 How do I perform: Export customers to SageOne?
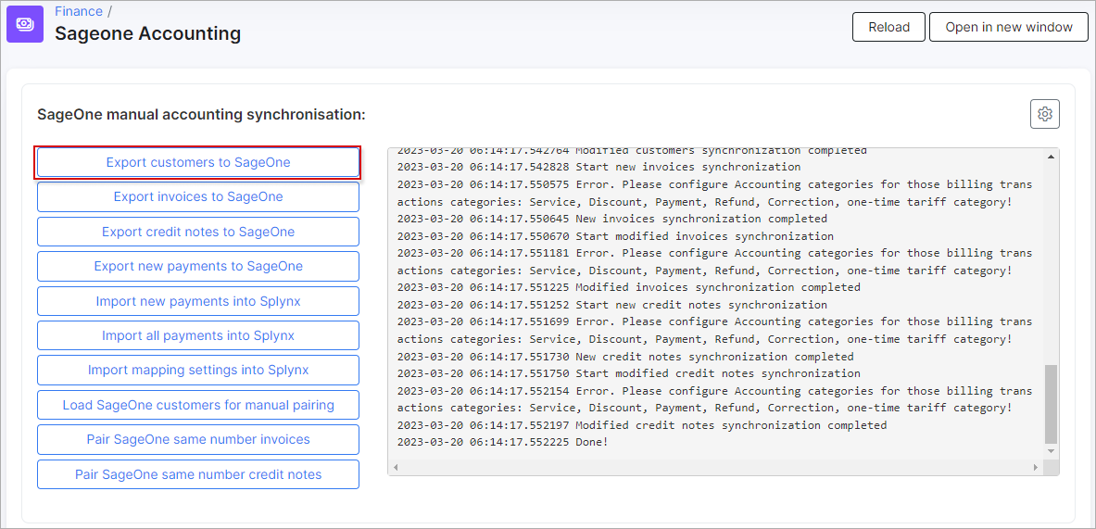[x=198, y=162]
